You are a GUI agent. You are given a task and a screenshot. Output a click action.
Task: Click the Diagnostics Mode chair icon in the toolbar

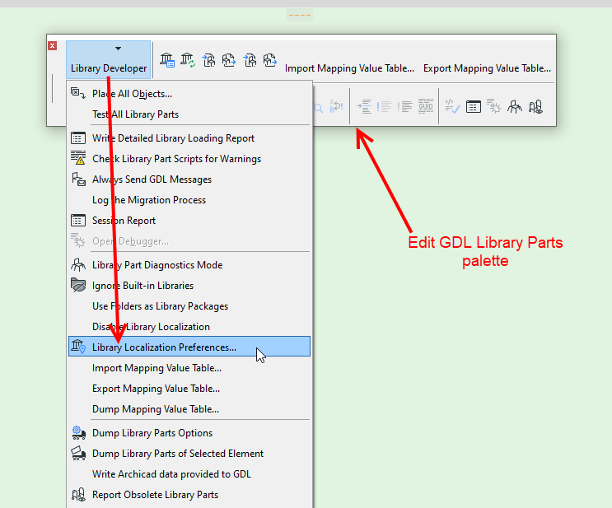tap(515, 106)
